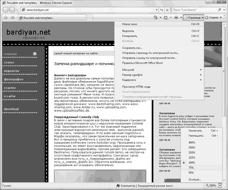Click the Print icon in toolbar
The height and width of the screenshot is (190, 228).
(176, 17)
